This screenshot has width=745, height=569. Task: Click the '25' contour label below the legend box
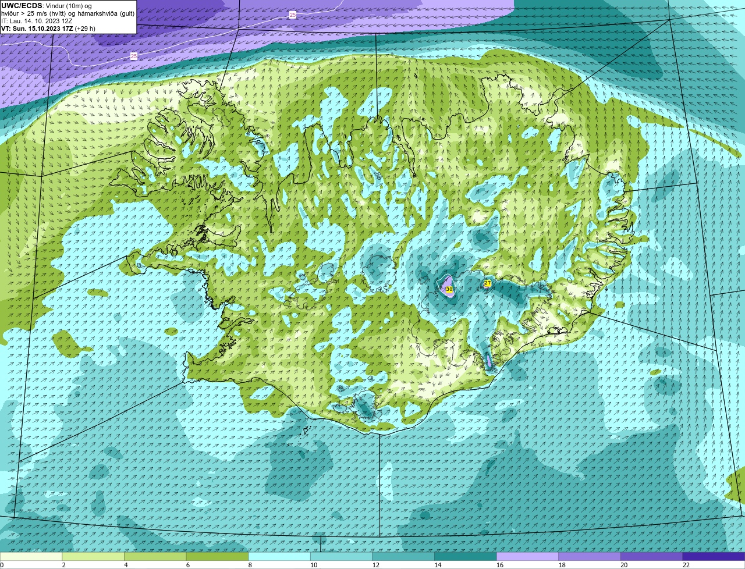(134, 56)
